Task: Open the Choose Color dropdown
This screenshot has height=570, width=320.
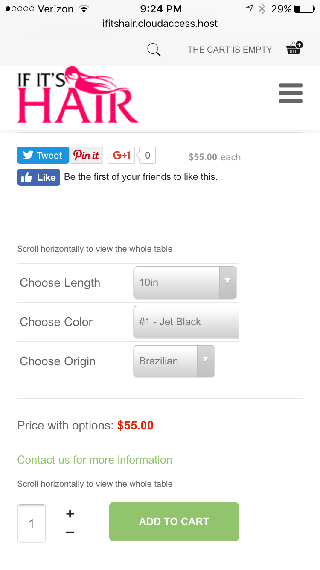Action: pos(186,322)
